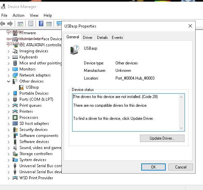
Task: Select the USBasp device in the tree
Action: click(32, 87)
